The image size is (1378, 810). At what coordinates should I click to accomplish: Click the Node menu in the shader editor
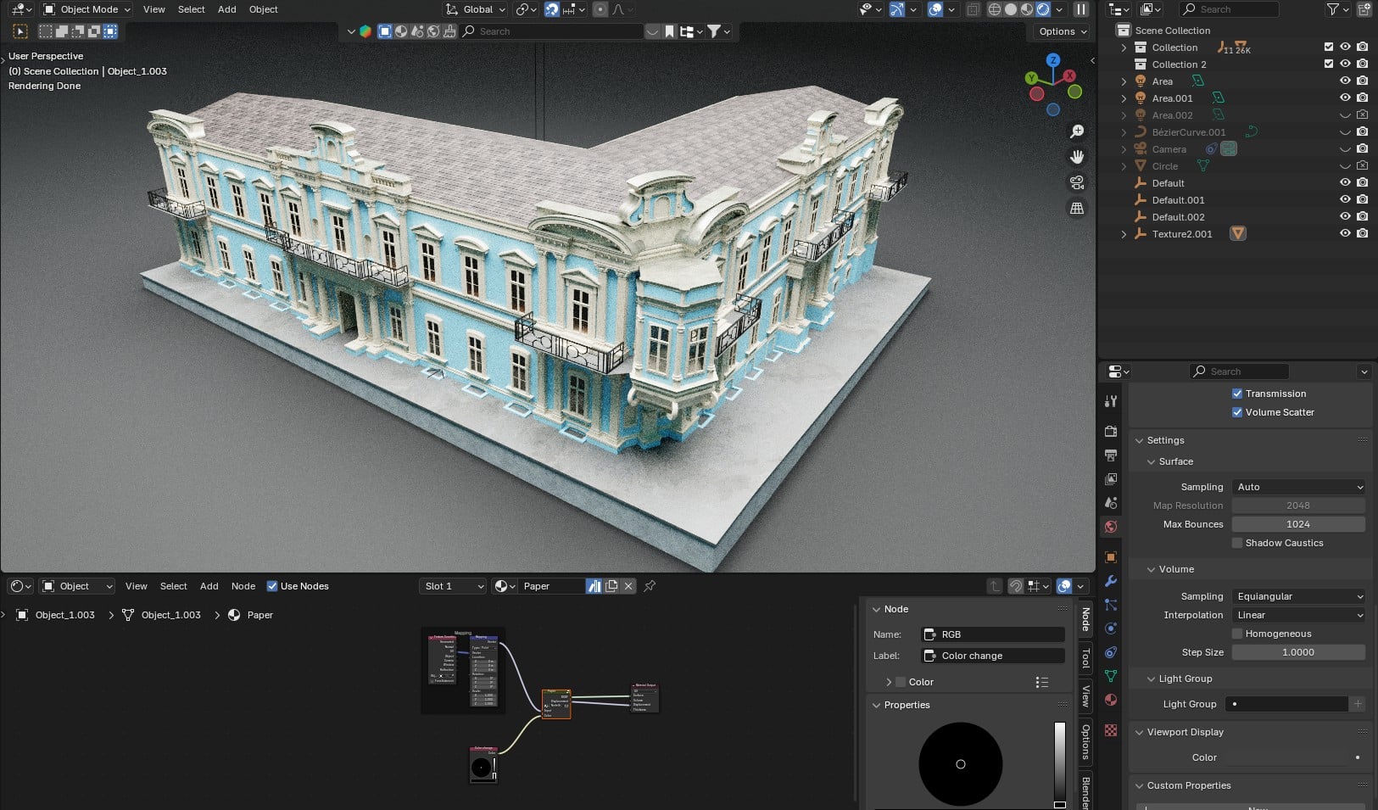tap(243, 586)
